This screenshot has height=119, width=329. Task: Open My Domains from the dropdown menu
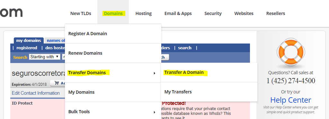[x=81, y=92]
